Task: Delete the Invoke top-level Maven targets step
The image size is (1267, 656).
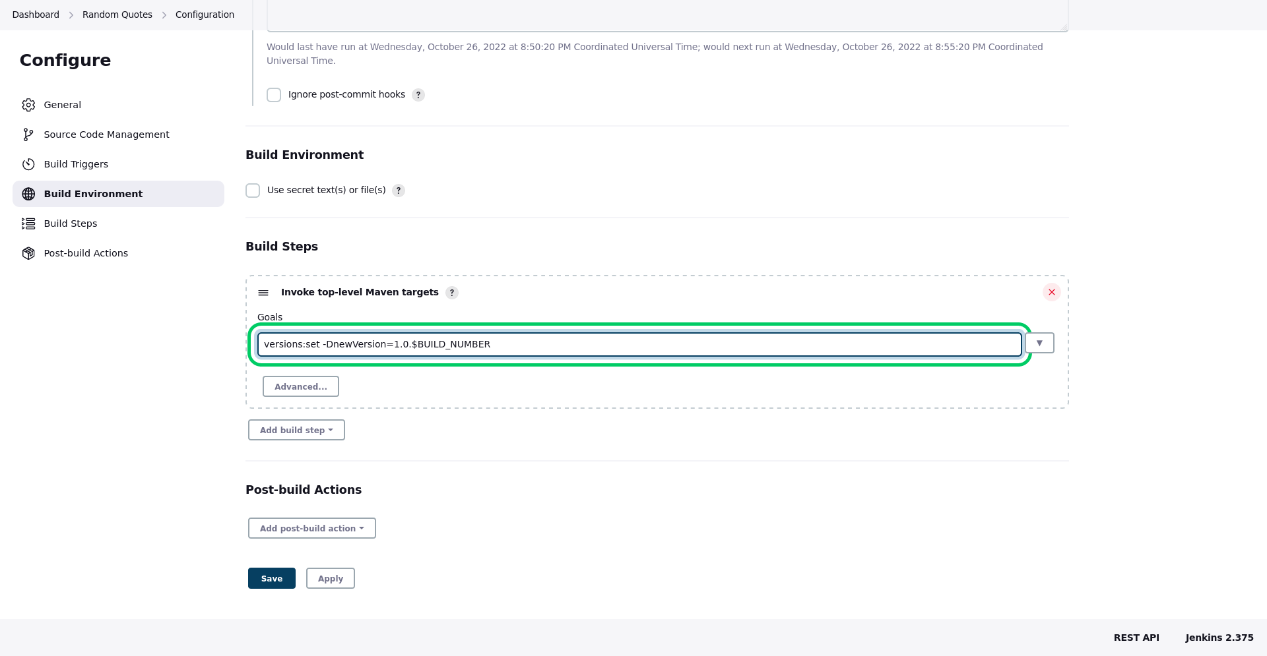Action: click(1052, 292)
